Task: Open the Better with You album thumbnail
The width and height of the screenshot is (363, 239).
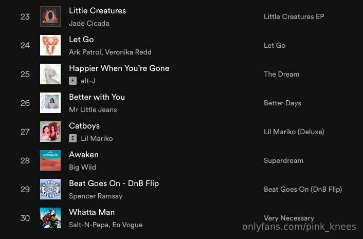Action: point(50,103)
